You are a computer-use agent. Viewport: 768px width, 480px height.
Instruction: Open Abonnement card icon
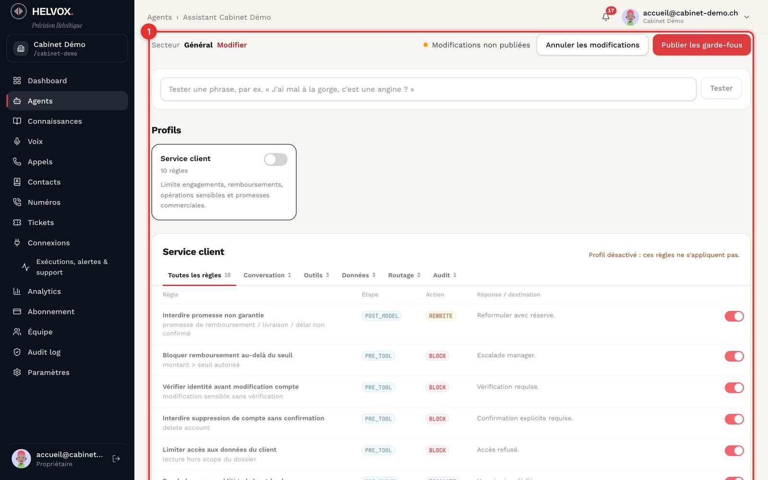click(x=17, y=312)
